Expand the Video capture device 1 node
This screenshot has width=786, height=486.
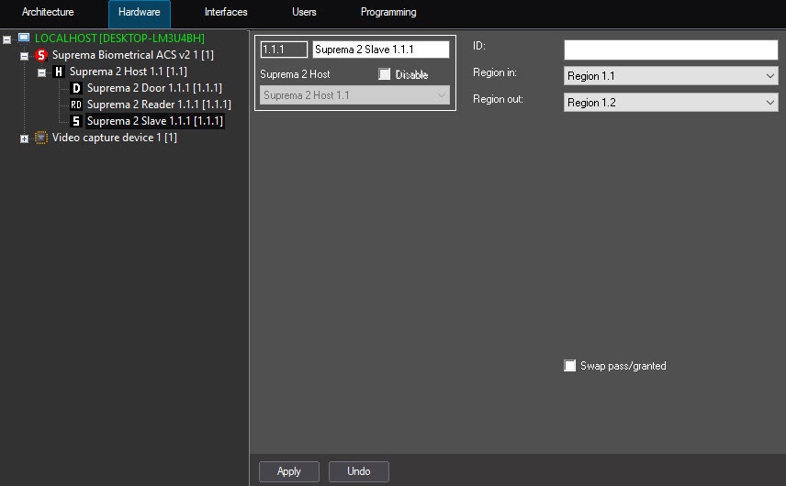[x=24, y=138]
